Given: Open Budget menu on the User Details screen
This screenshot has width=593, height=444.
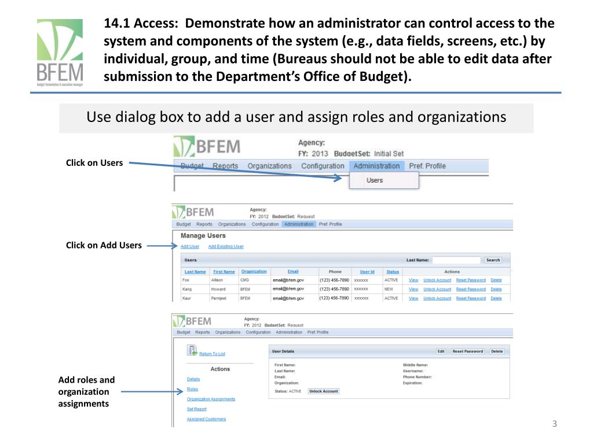Looking at the screenshot, I should tap(184, 332).
